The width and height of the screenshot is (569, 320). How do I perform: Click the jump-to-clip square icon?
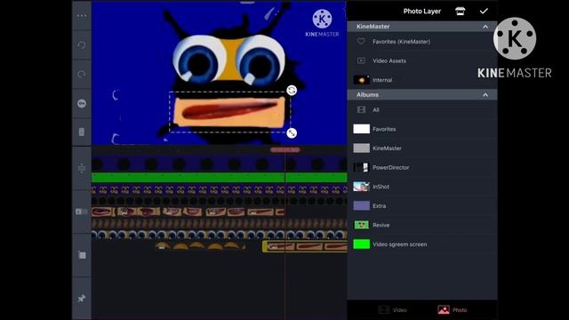82,255
